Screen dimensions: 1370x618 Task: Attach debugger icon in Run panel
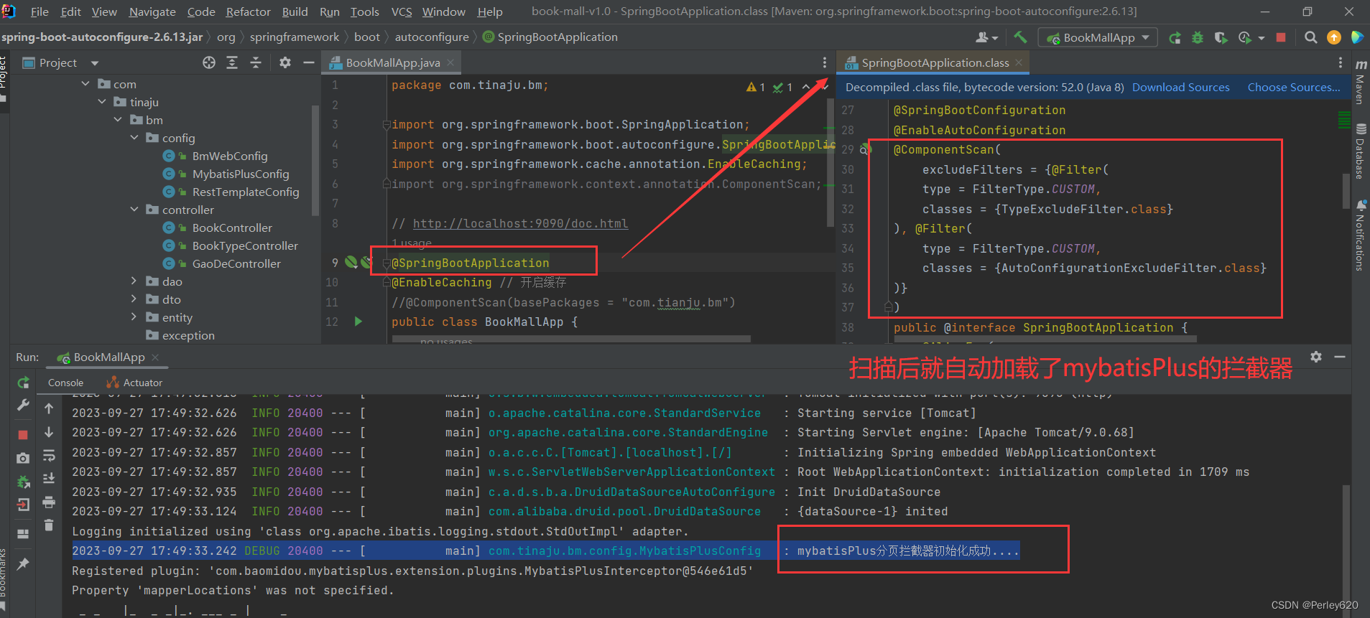pyautogui.click(x=23, y=482)
